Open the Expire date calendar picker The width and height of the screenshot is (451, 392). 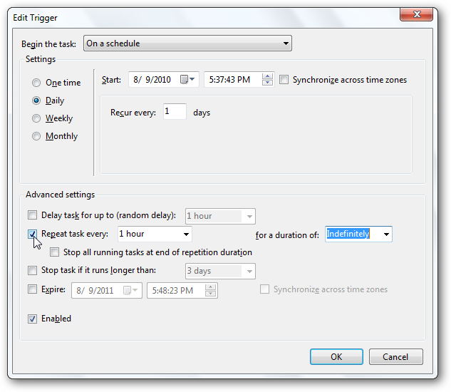[x=130, y=290]
